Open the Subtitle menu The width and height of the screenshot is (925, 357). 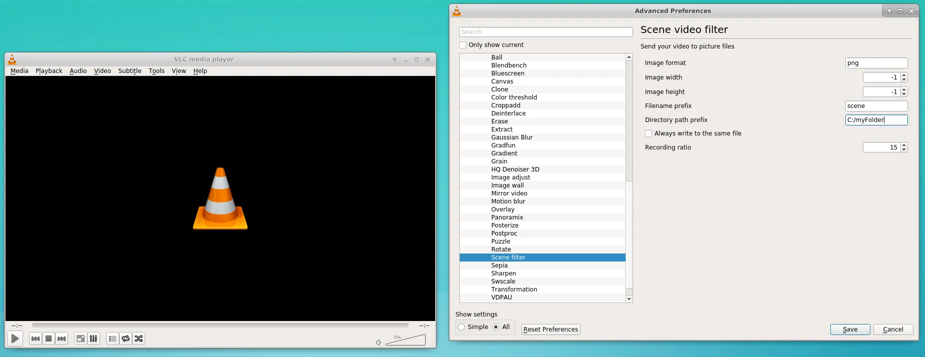coord(130,71)
